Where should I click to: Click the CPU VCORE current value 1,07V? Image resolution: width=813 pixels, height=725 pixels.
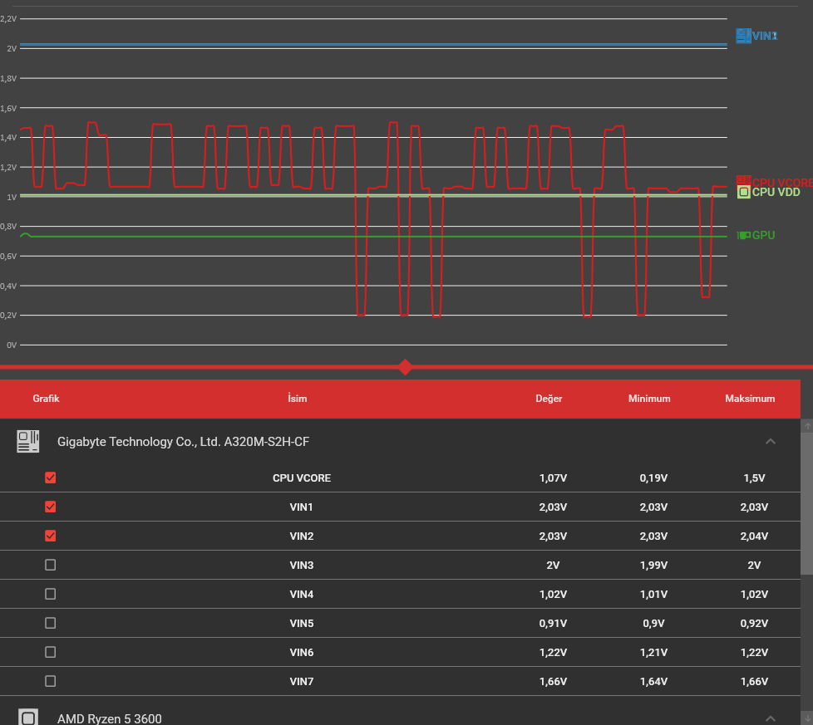click(x=553, y=478)
